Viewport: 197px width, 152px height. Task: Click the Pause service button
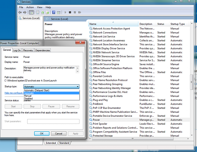point(51,106)
